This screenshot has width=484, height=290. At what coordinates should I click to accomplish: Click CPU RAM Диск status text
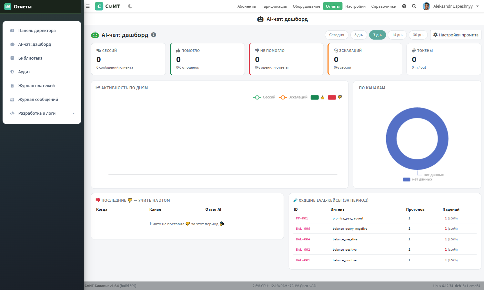[284, 286]
